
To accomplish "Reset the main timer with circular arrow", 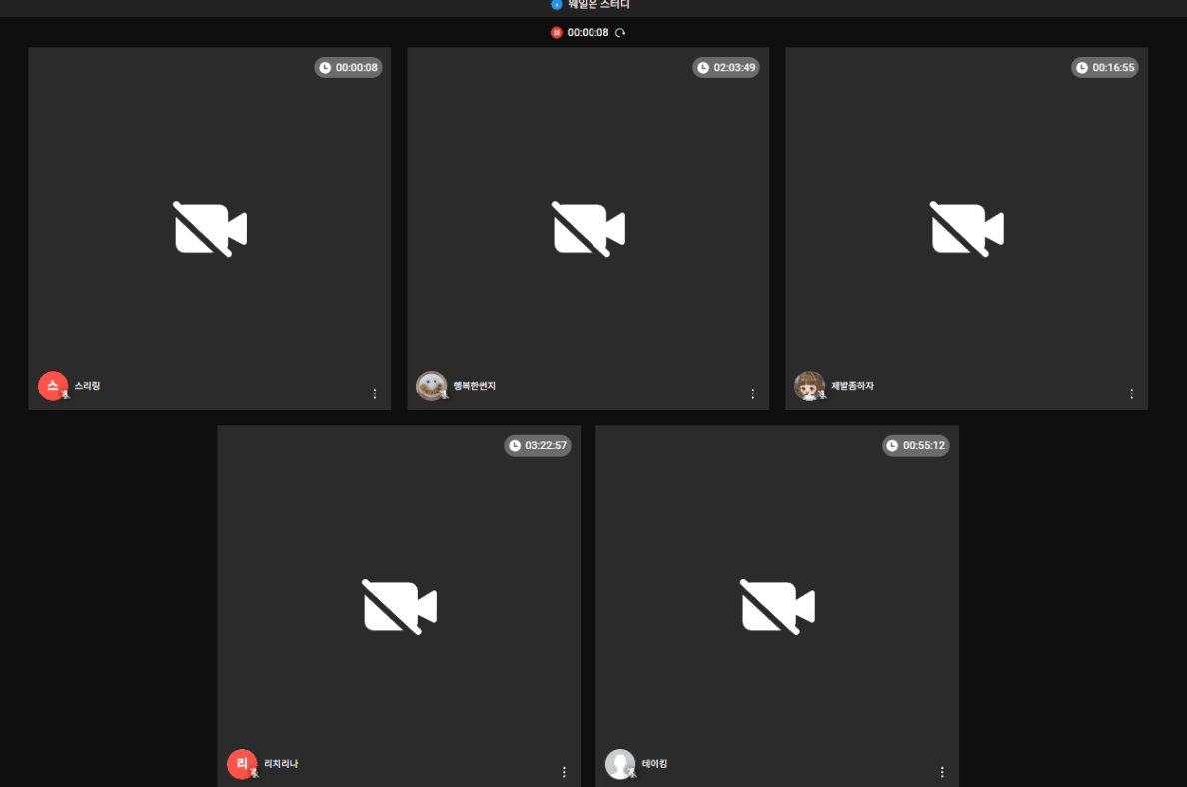I will coord(620,33).
